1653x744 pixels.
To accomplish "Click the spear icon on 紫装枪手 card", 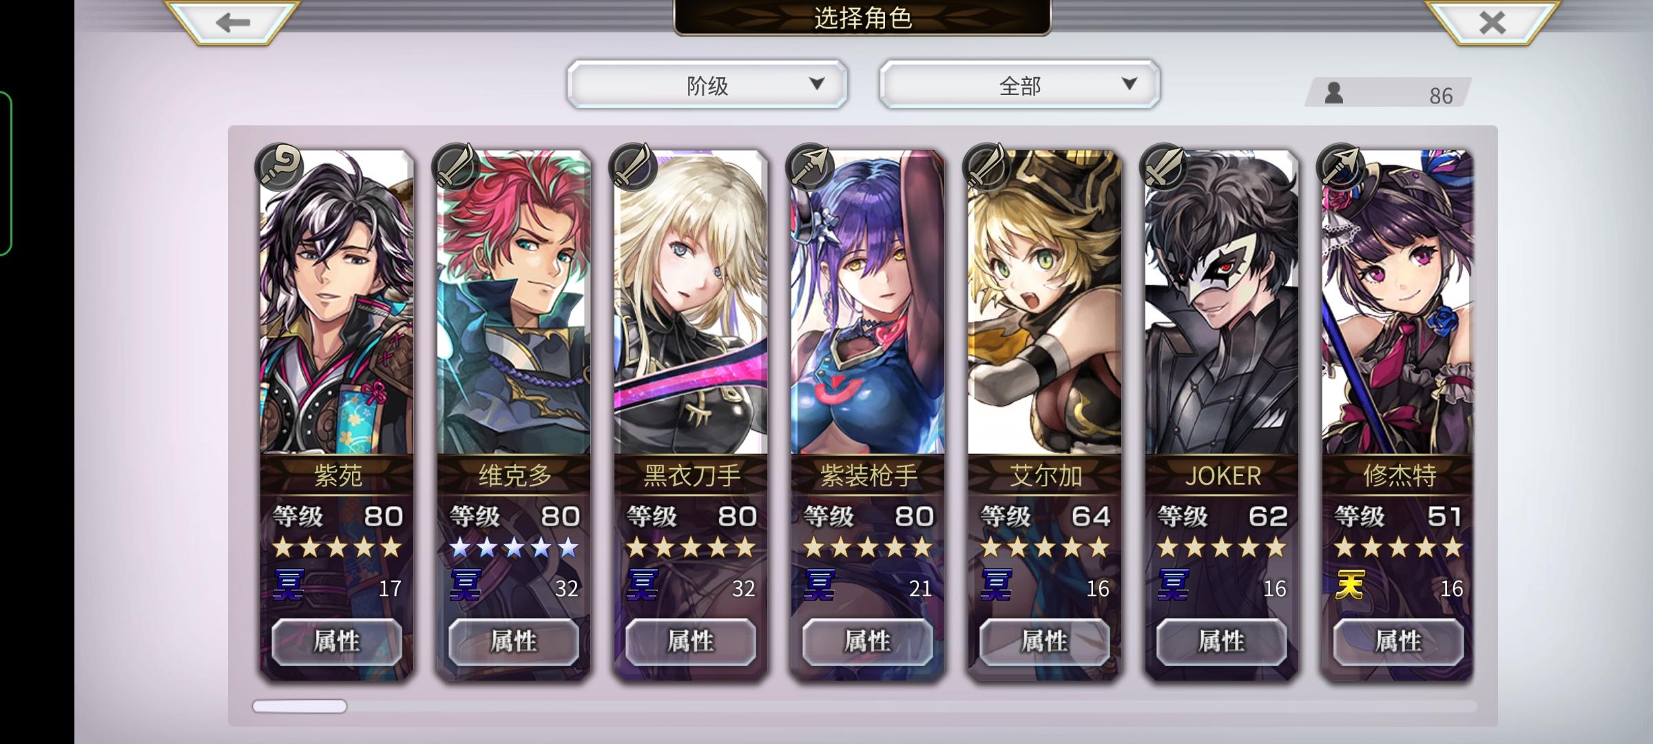I will click(x=810, y=166).
